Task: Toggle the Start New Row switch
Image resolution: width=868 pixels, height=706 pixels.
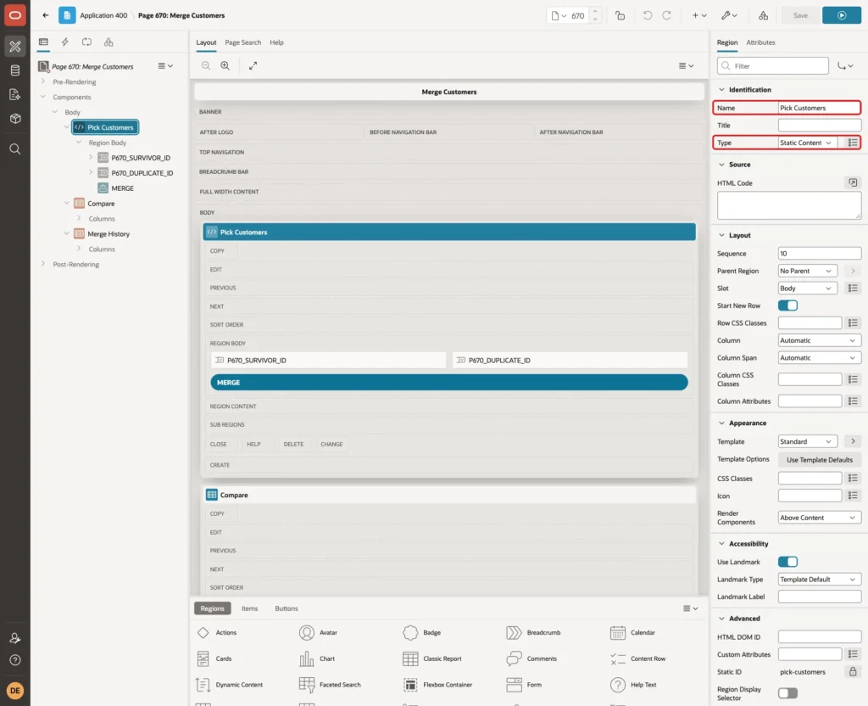Action: click(x=787, y=305)
